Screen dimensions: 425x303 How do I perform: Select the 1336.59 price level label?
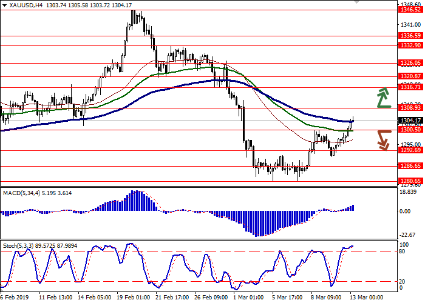coord(410,36)
